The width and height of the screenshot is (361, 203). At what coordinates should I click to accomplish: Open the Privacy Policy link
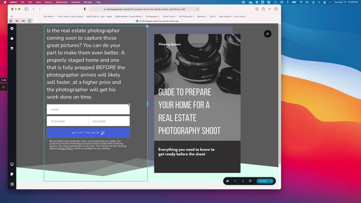pyautogui.click(x=65, y=149)
